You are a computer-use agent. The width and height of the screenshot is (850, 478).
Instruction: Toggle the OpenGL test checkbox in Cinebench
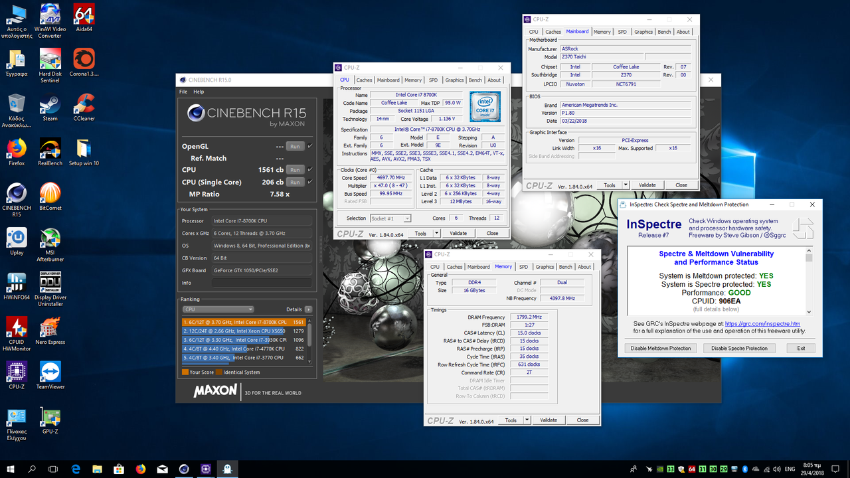(310, 146)
